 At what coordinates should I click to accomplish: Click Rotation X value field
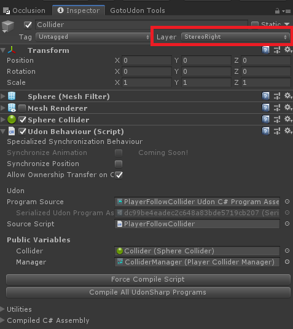pos(147,71)
